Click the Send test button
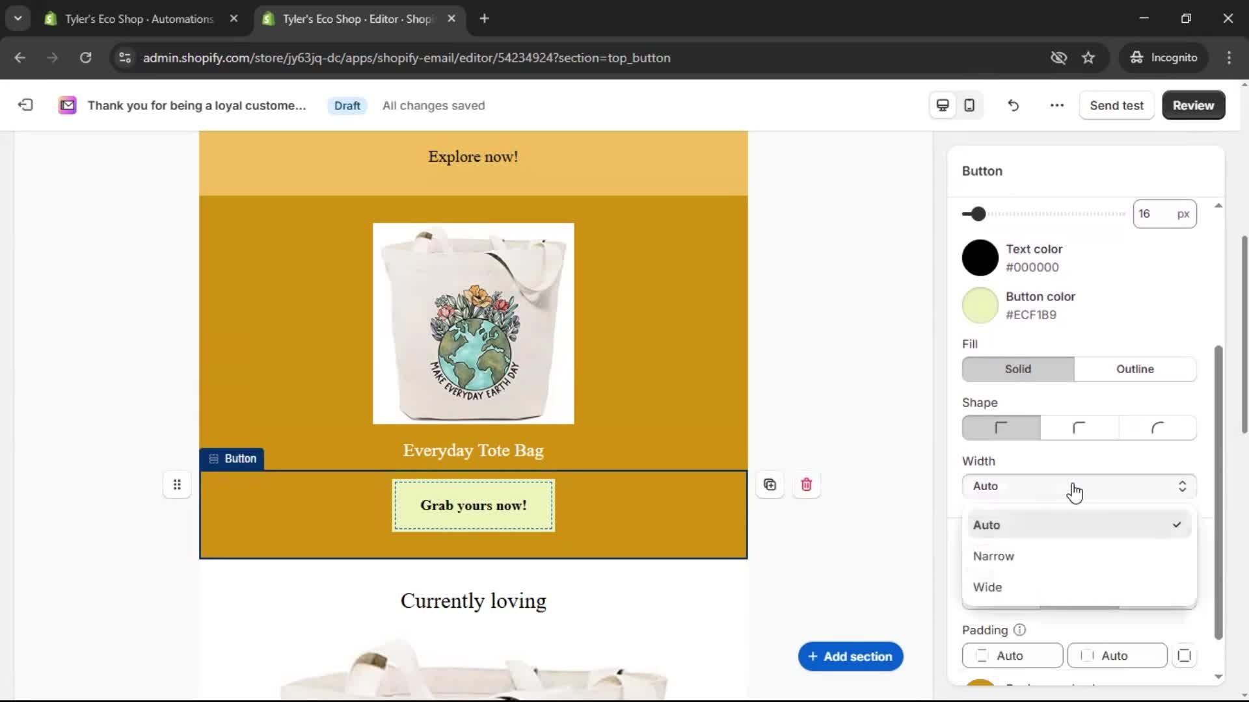 1116,105
